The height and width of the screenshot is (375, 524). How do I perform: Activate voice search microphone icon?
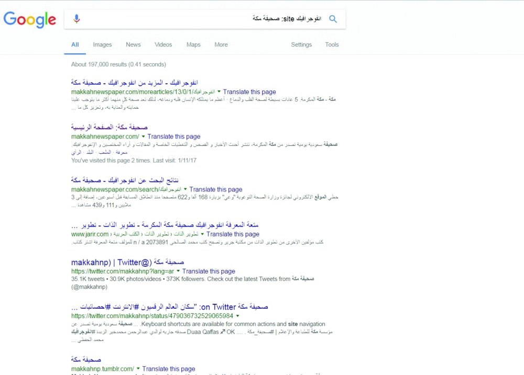(77, 19)
